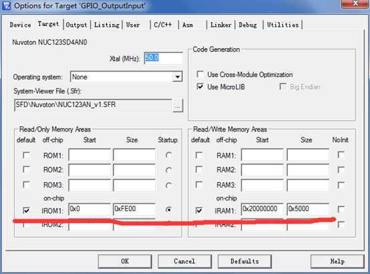This screenshot has width=370, height=274.
Task: Enable Use Cross-Module Optimization checkbox
Action: click(200, 74)
